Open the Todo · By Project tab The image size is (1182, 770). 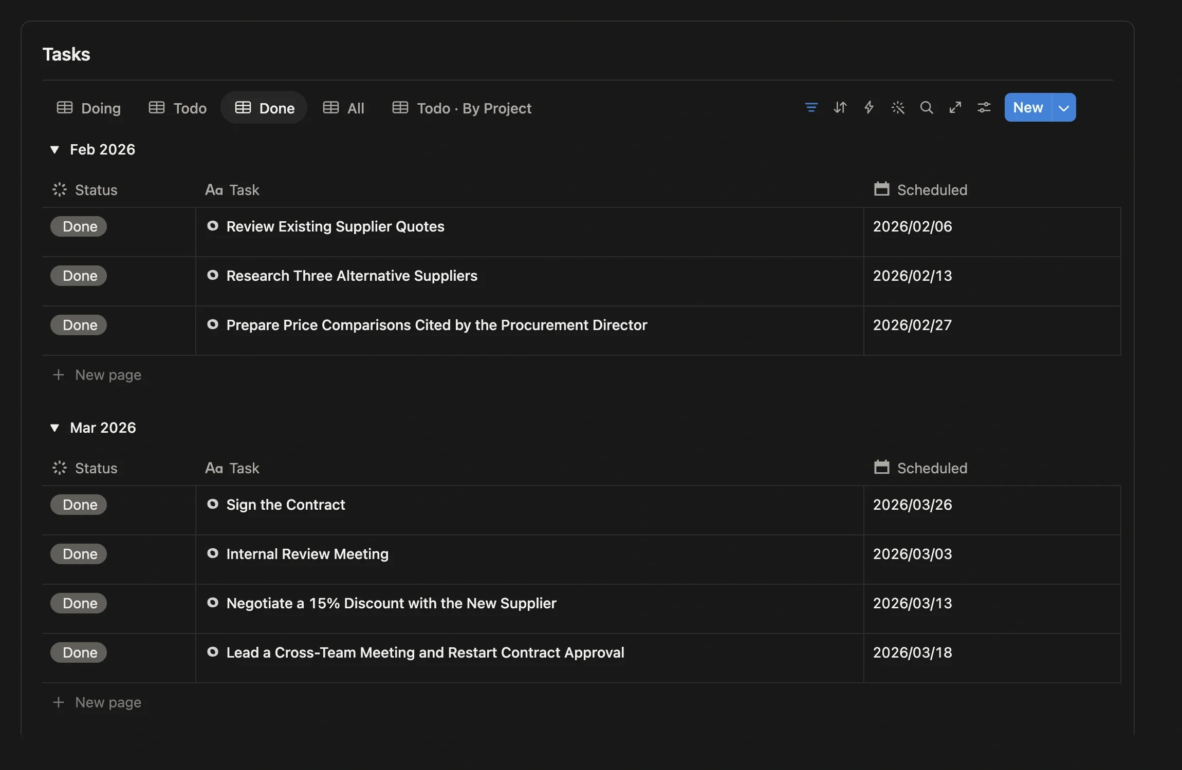(x=462, y=108)
